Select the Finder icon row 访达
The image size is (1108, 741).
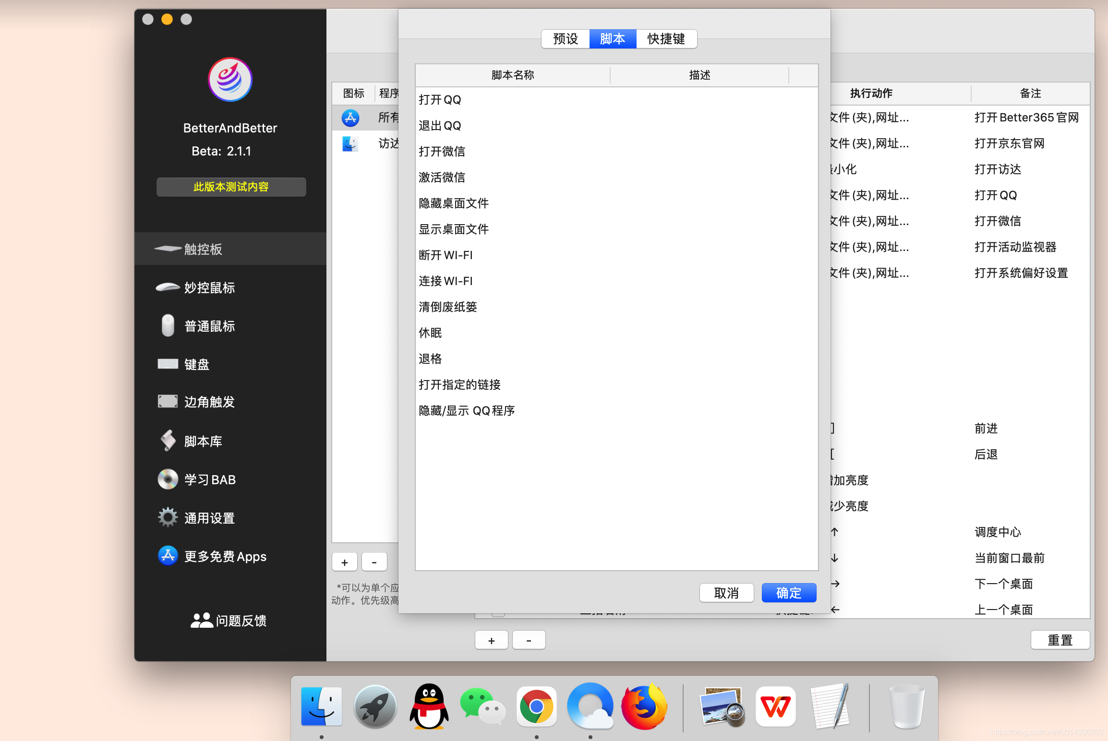pos(365,143)
